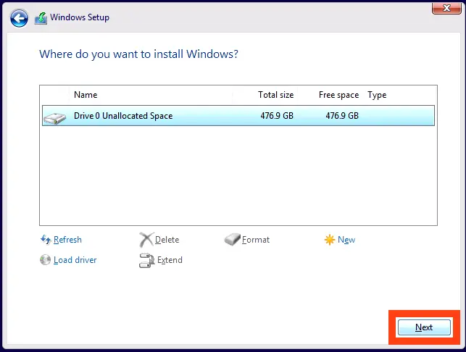The image size is (466, 352).
Task: Refresh the drive list via Refresh link
Action: click(x=67, y=240)
